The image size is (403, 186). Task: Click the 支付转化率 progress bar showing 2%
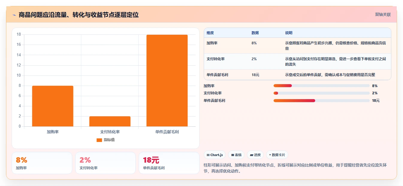(x=322, y=93)
